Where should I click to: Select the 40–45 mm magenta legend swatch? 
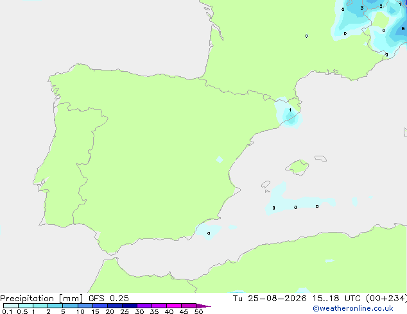(174, 306)
